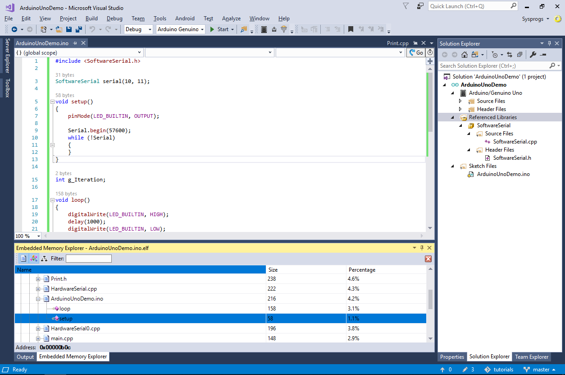Click the Filter input field in Memory Explorer
Viewport: 565px width, 375px height.
pyautogui.click(x=89, y=259)
